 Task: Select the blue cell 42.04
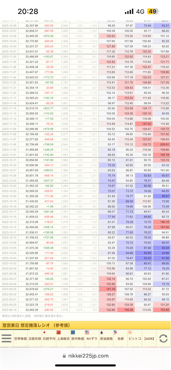point(162,248)
